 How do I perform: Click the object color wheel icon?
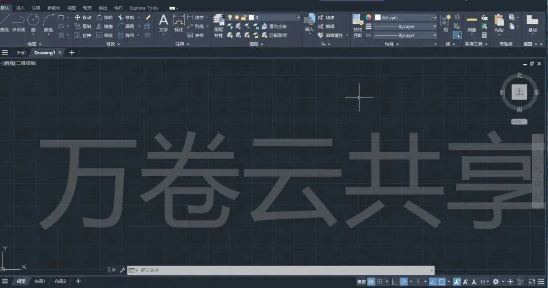(x=368, y=17)
